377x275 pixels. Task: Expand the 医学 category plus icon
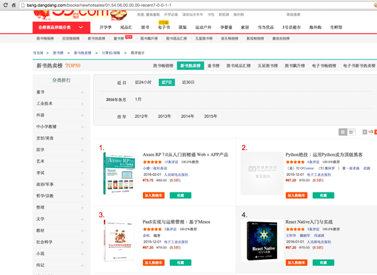[82, 150]
